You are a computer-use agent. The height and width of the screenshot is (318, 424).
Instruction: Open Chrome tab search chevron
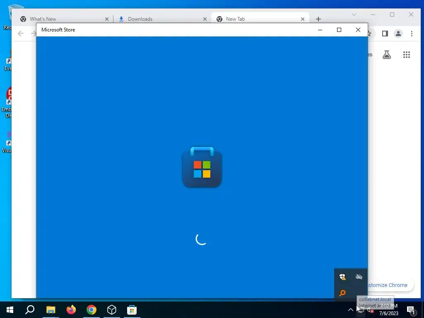(x=354, y=14)
